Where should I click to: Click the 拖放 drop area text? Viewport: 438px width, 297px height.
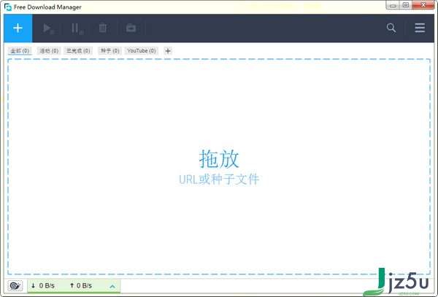pos(219,158)
